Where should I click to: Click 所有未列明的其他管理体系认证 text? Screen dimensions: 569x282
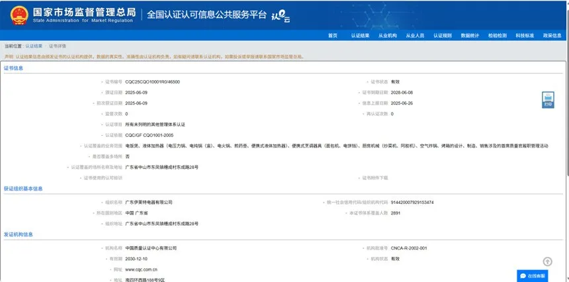click(155, 124)
